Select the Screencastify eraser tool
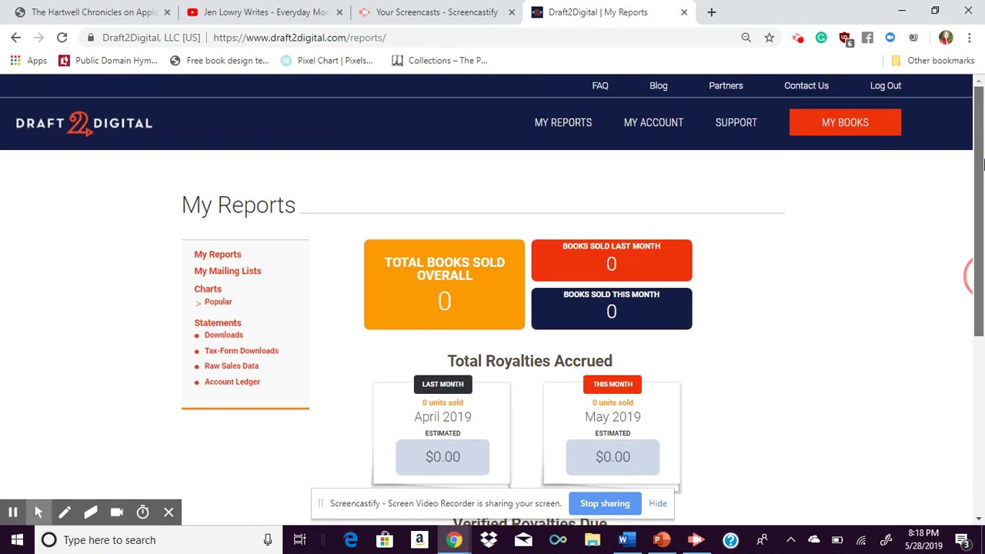The image size is (985, 554). pos(91,512)
